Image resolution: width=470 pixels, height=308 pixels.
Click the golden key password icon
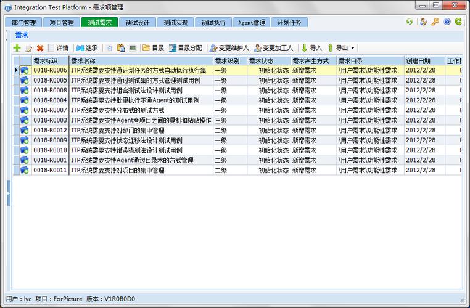click(x=435, y=22)
